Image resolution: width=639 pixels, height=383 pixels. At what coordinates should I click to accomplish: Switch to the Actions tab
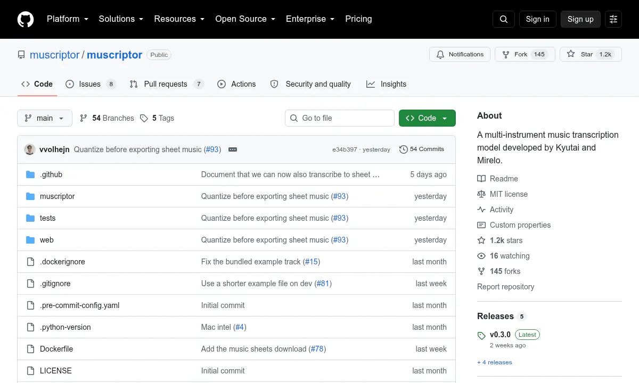236,84
